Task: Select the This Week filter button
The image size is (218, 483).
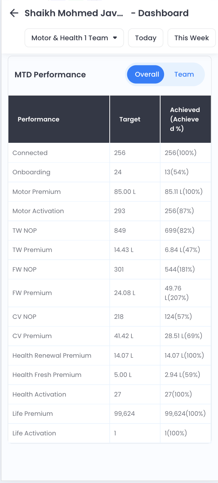Action: click(191, 38)
